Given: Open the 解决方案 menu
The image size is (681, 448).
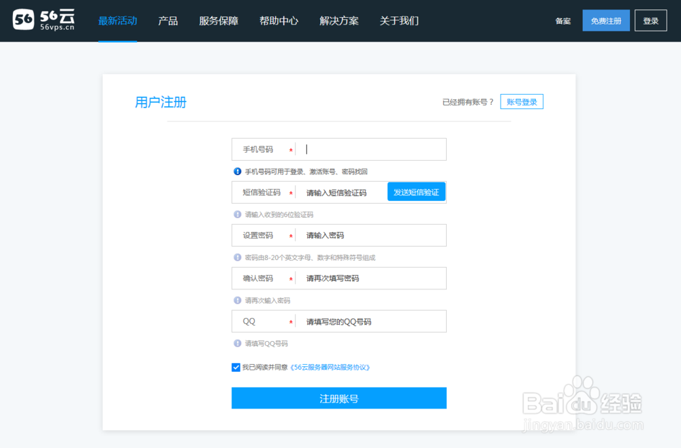Looking at the screenshot, I should coord(338,21).
